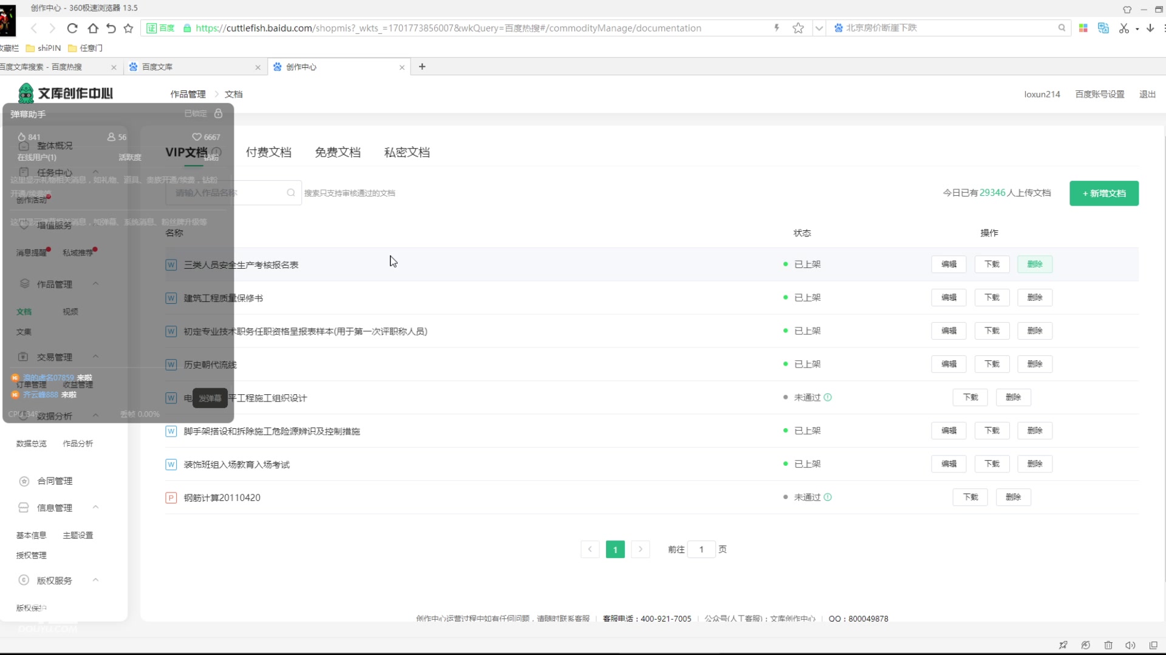This screenshot has width=1166, height=655.
Task: Open the browser download arrow icon
Action: (x=1150, y=28)
